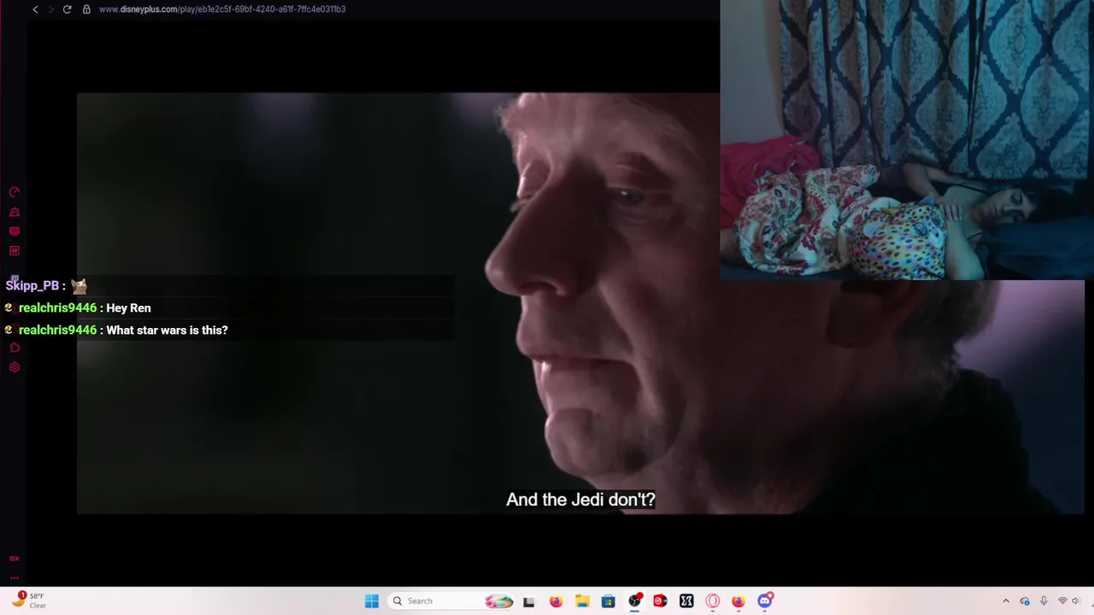Screen dimensions: 1094x615
Task: Focus the disneyplus.com address bar
Action: point(222,9)
